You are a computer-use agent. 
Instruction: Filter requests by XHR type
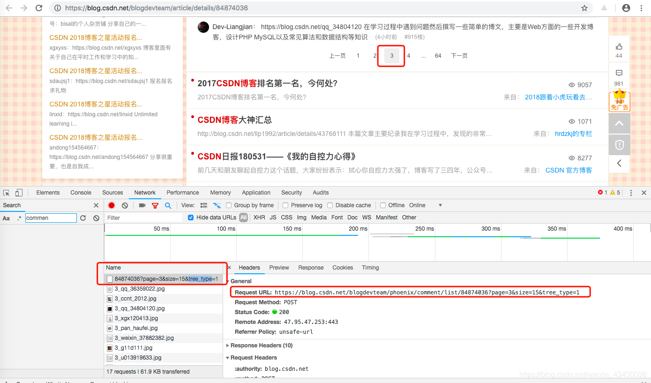[x=259, y=218]
